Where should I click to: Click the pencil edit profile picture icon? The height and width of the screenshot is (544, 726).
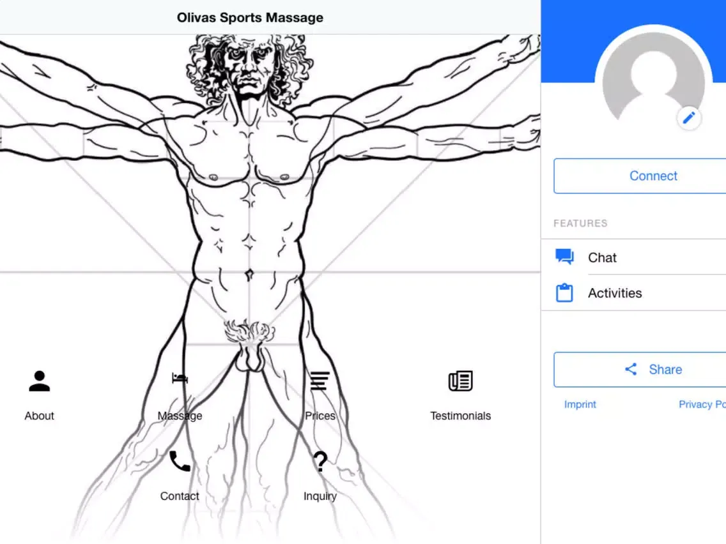click(x=688, y=117)
